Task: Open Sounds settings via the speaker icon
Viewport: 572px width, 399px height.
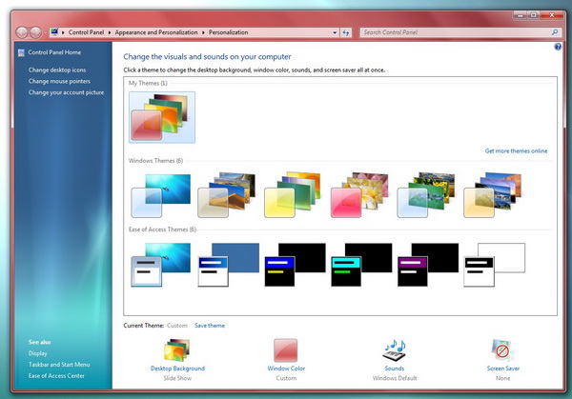Action: tap(394, 349)
